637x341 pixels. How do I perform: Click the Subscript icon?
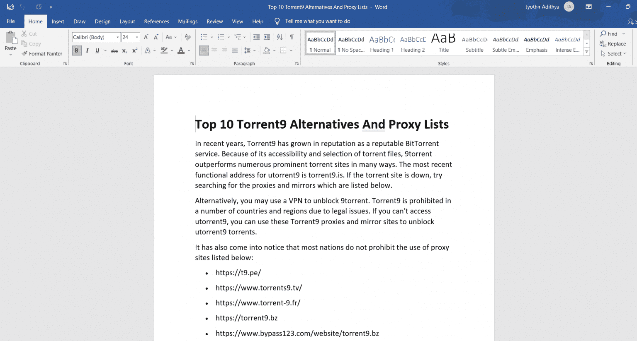[124, 50]
